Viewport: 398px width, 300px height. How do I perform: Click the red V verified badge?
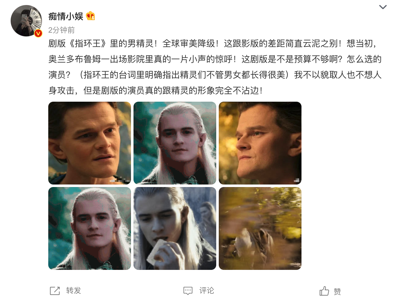click(38, 33)
